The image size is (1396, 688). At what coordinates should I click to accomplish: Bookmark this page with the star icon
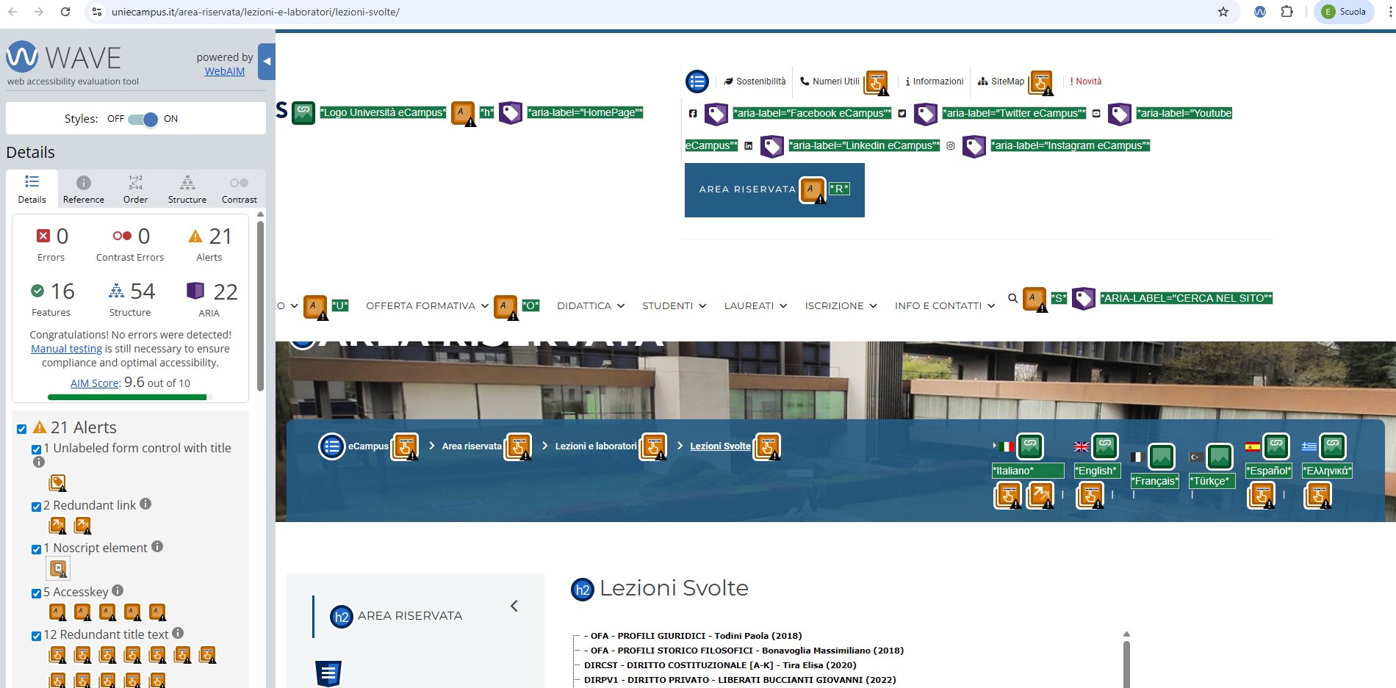click(1223, 12)
